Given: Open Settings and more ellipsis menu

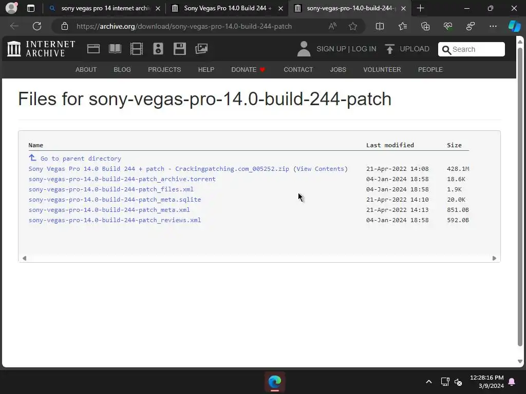Looking at the screenshot, I should point(493,26).
